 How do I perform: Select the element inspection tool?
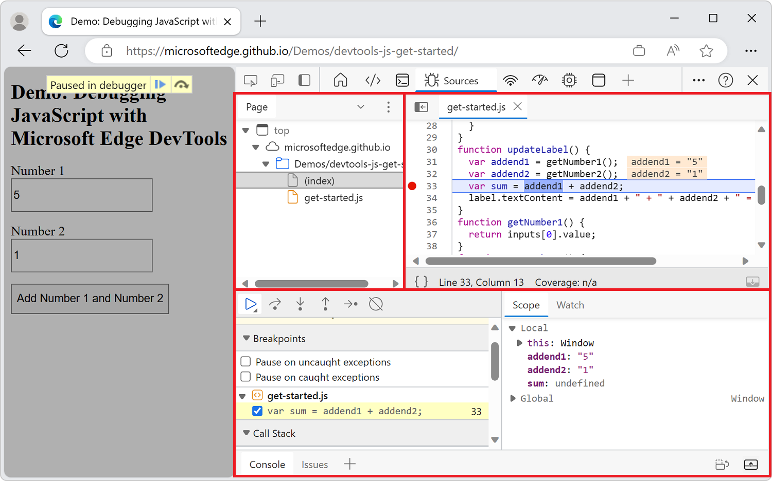click(x=250, y=80)
